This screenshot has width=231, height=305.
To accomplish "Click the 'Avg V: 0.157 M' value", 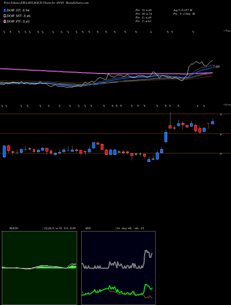I will pyautogui.click(x=182, y=10).
